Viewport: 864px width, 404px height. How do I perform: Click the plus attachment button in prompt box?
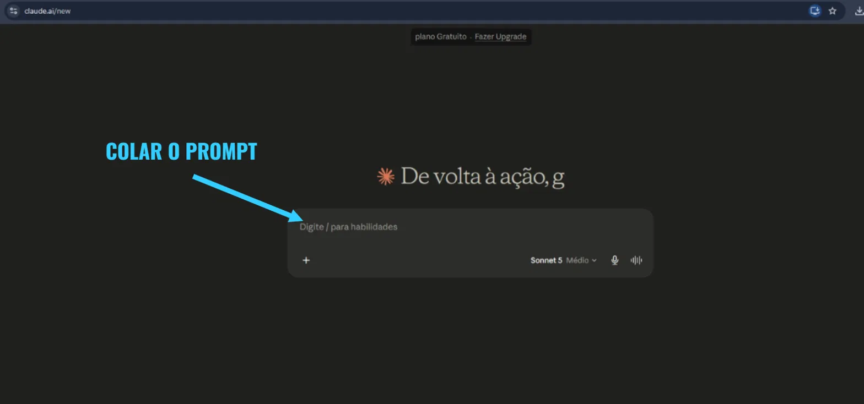[x=306, y=260]
